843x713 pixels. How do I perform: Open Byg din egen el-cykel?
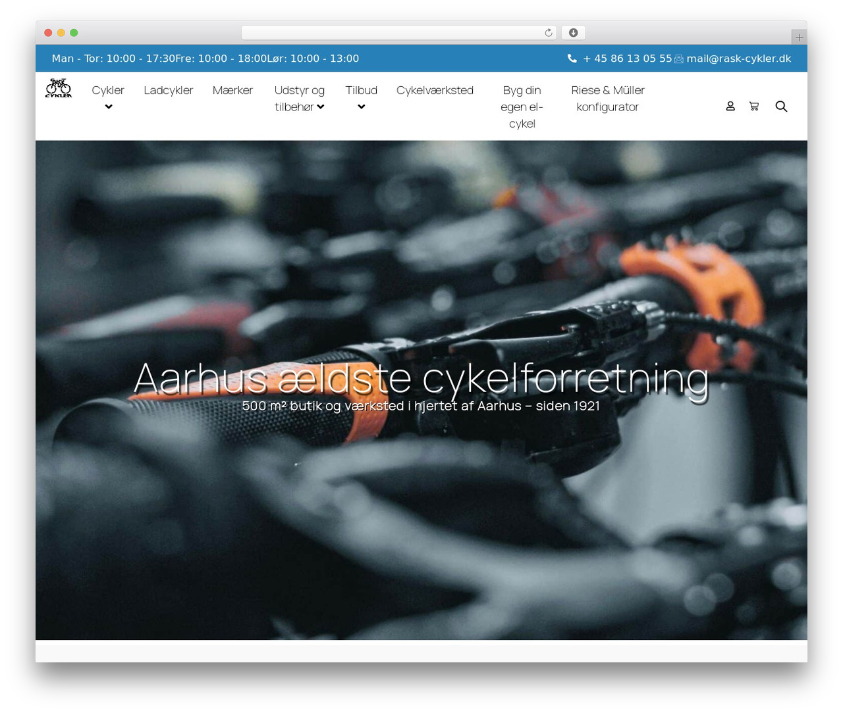click(x=522, y=107)
